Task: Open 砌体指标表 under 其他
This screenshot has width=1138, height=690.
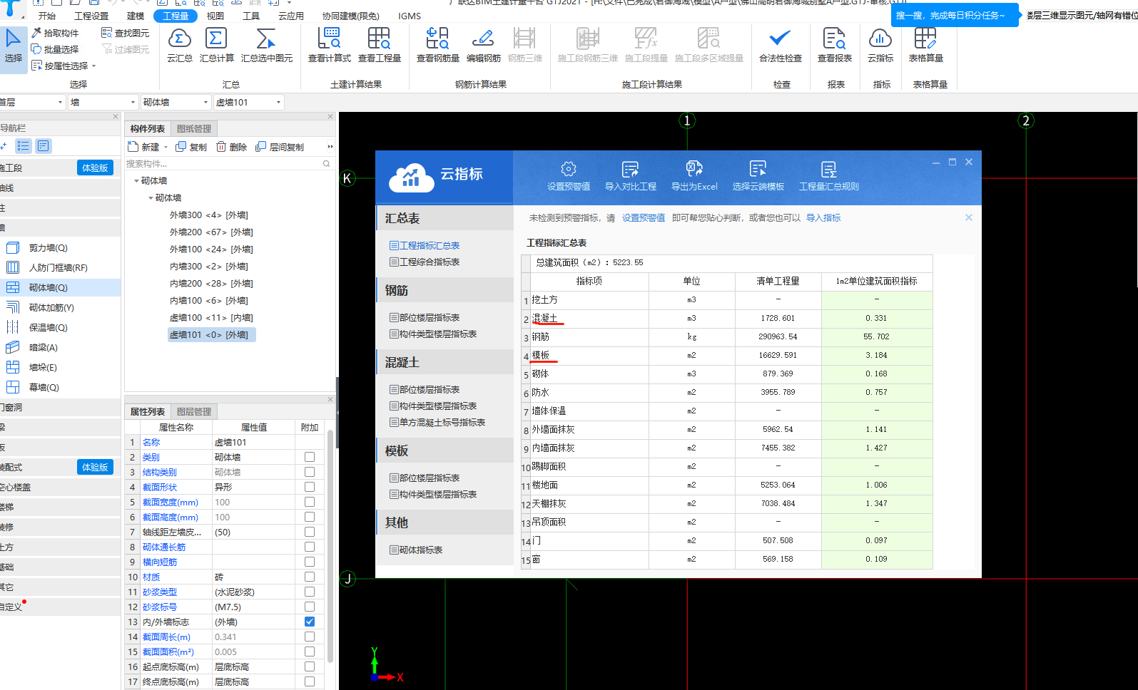Action: tap(416, 550)
